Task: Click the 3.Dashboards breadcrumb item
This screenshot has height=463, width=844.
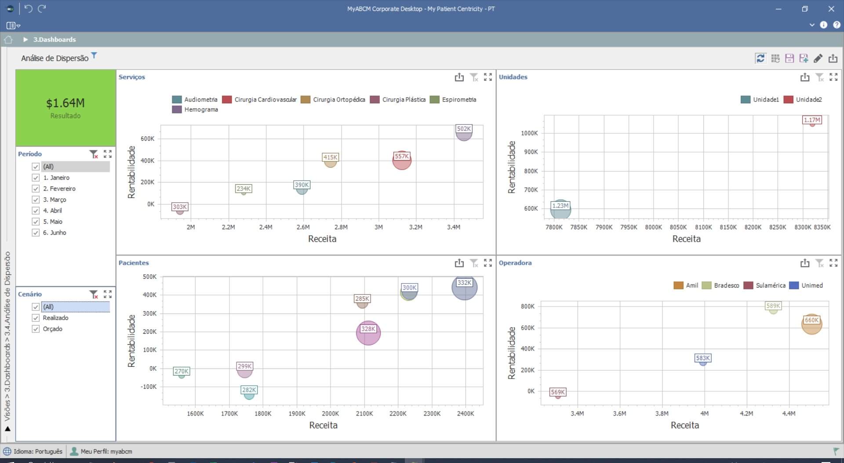Action: click(x=55, y=40)
